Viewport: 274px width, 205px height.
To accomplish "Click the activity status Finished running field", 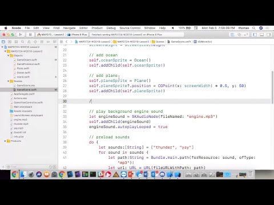I will click(137, 35).
